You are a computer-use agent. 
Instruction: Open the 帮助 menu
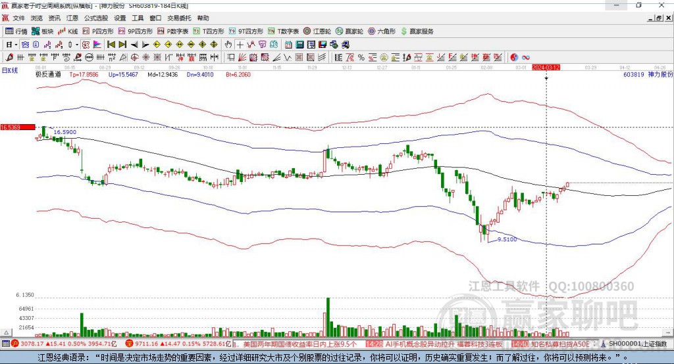click(203, 18)
